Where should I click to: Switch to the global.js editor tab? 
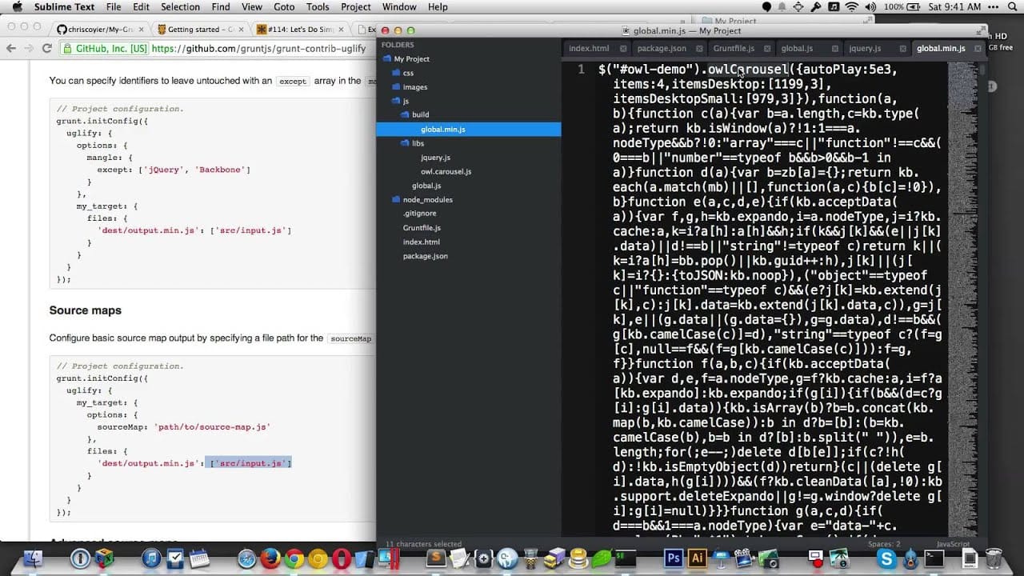pyautogui.click(x=797, y=49)
